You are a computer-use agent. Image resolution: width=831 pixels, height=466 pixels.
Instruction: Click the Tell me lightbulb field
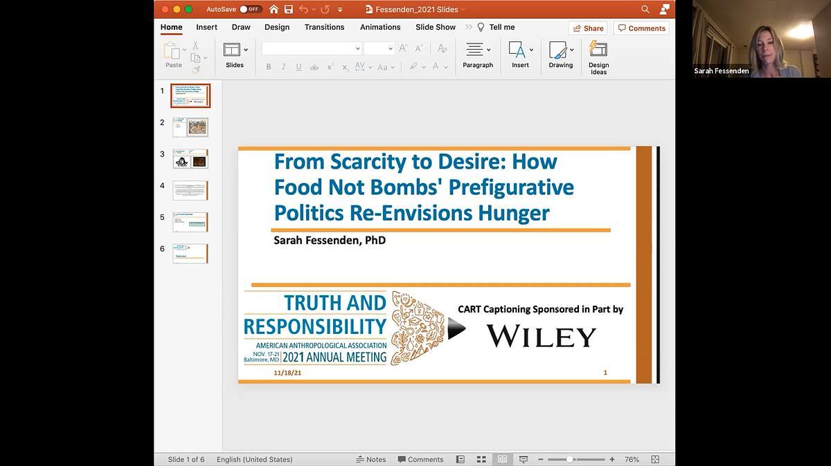(496, 28)
